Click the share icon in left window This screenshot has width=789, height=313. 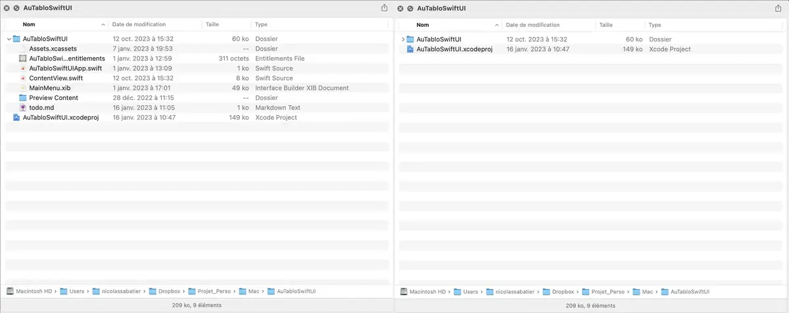click(x=385, y=8)
